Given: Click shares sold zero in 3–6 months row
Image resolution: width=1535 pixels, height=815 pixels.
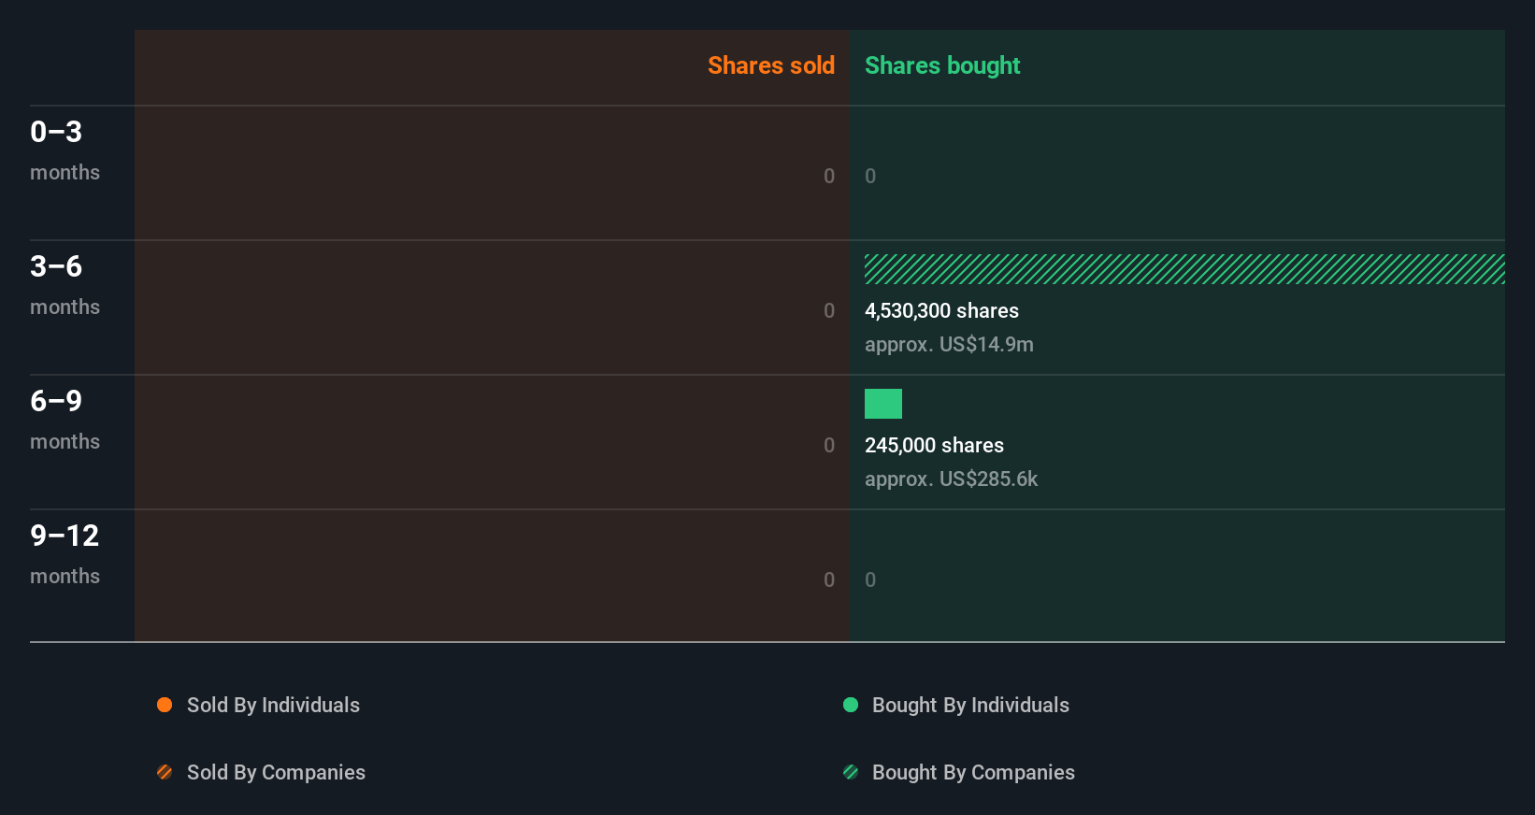Looking at the screenshot, I should pos(829,310).
